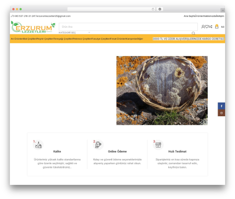
Task: Click the Online Ödeme phone payment icon
Action: point(98,145)
